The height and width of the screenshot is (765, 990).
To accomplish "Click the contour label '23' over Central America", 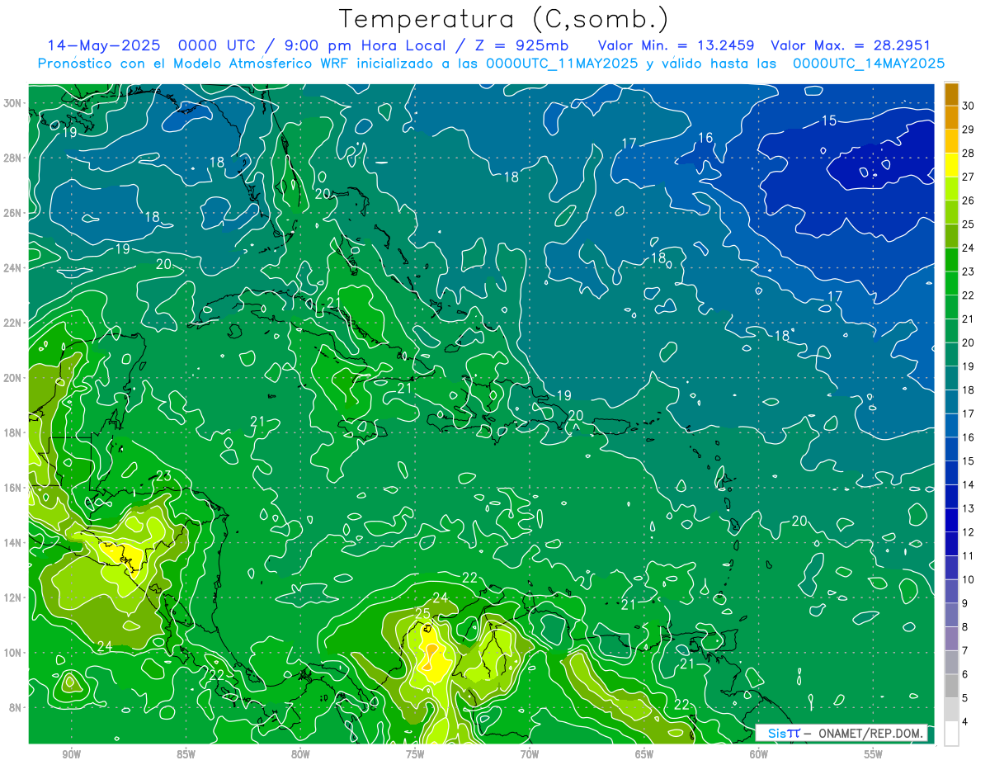I will tap(163, 475).
